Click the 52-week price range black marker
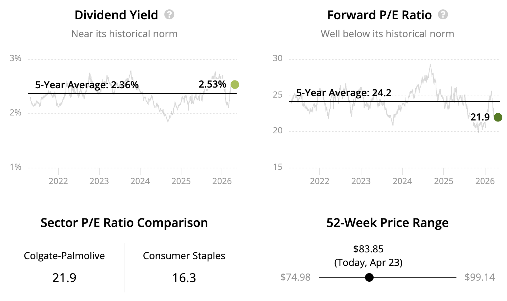Image resolution: width=507 pixels, height=301 pixels. (x=369, y=277)
